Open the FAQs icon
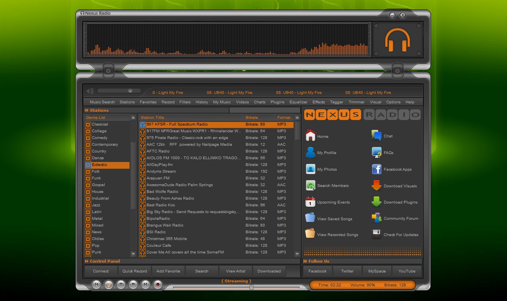This screenshot has width=507, height=301. tap(376, 152)
